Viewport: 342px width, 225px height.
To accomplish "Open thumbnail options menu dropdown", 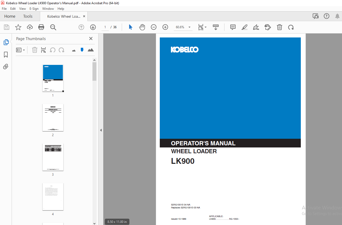I will [21, 50].
